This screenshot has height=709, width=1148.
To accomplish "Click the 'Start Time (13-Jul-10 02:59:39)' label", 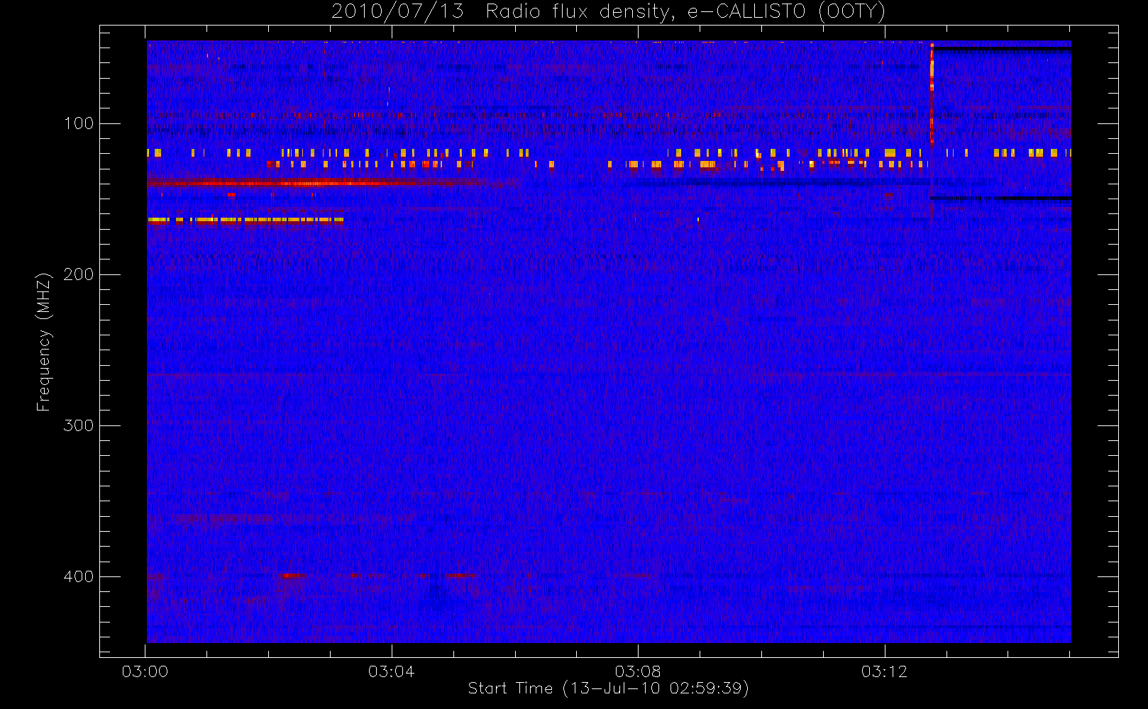I will coord(608,688).
